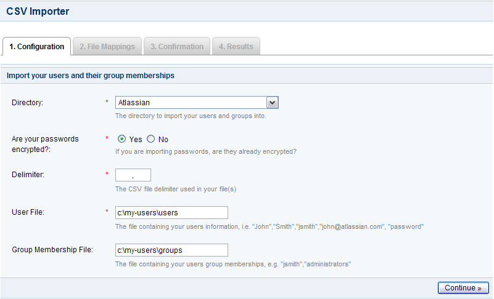This screenshot has height=299, width=494.
Task: Click the Yes radio label text
Action: coord(136,139)
